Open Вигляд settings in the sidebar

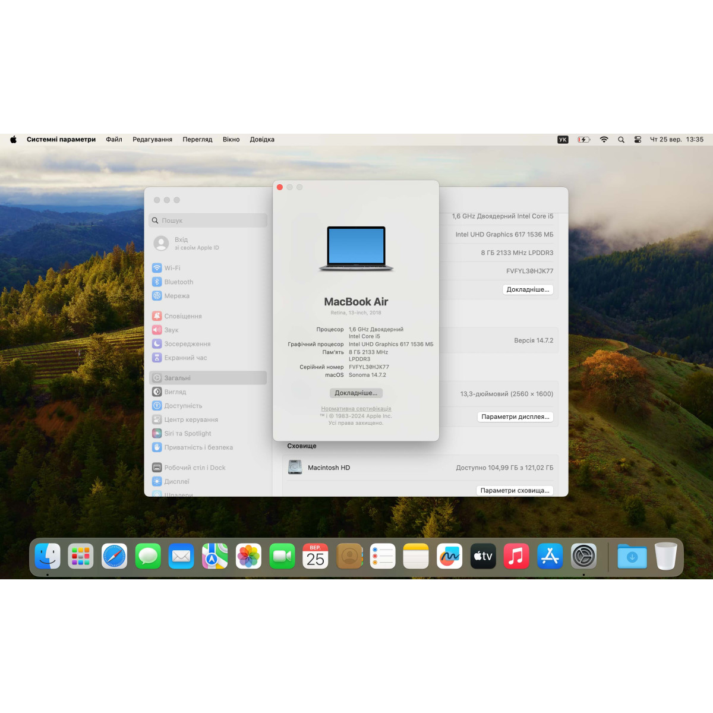click(208, 392)
